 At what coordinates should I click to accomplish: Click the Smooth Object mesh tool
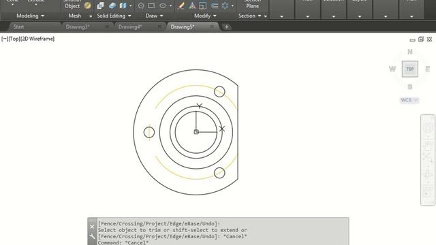[x=72, y=5]
